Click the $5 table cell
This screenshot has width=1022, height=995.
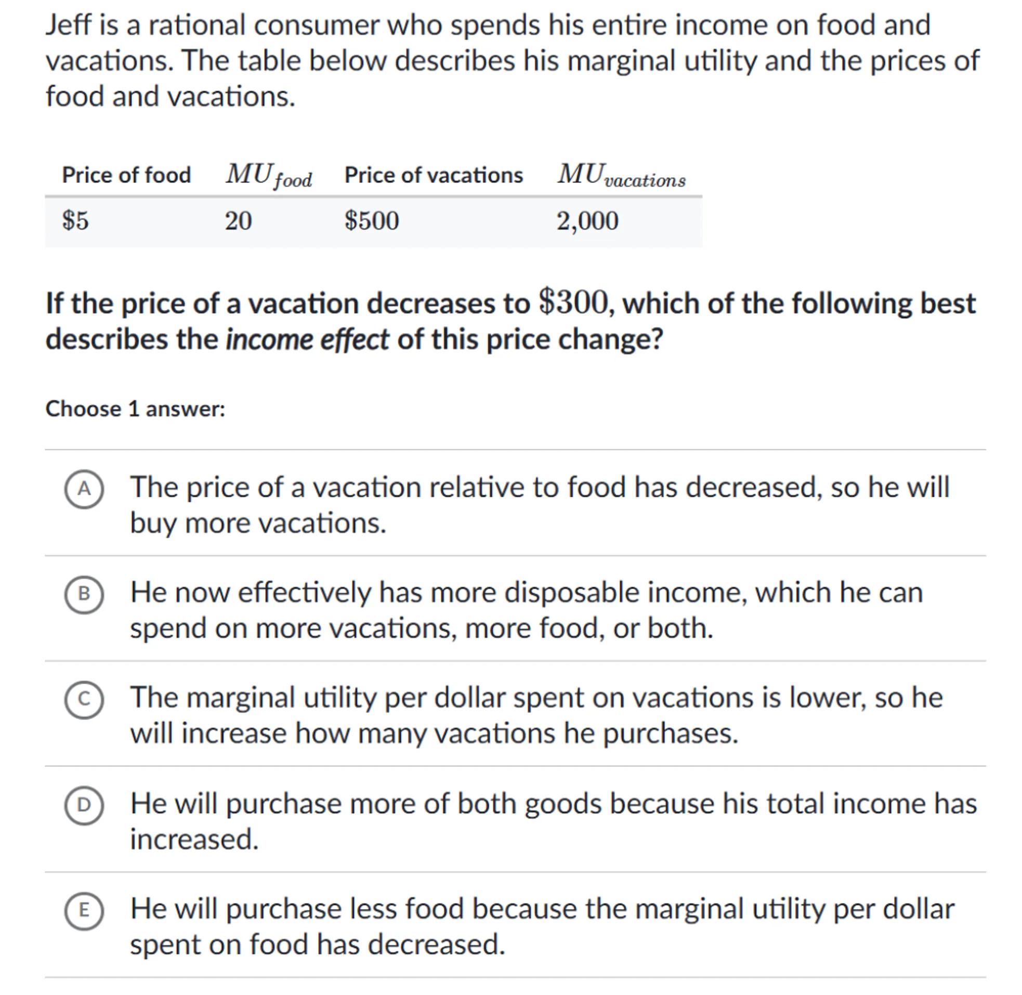click(x=76, y=220)
